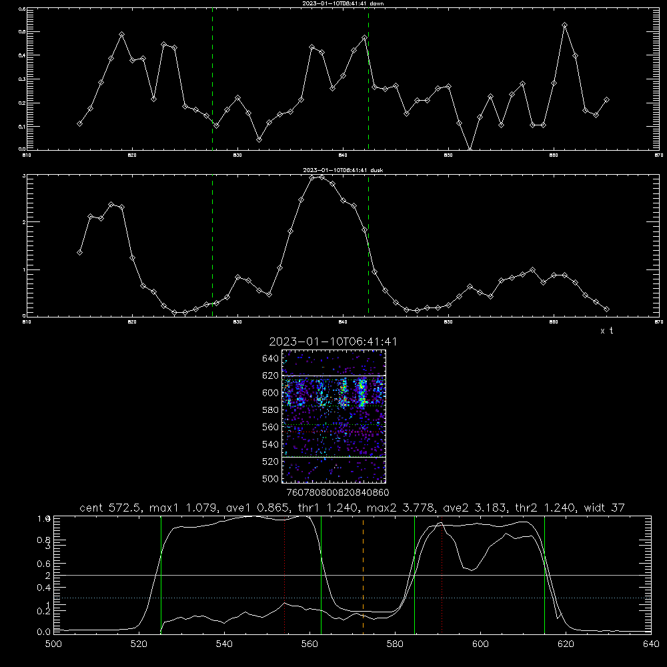Viewport: 667px width, 667px height.
Task: Click y-axis label 620 beside spectrogram
Action: click(x=271, y=376)
